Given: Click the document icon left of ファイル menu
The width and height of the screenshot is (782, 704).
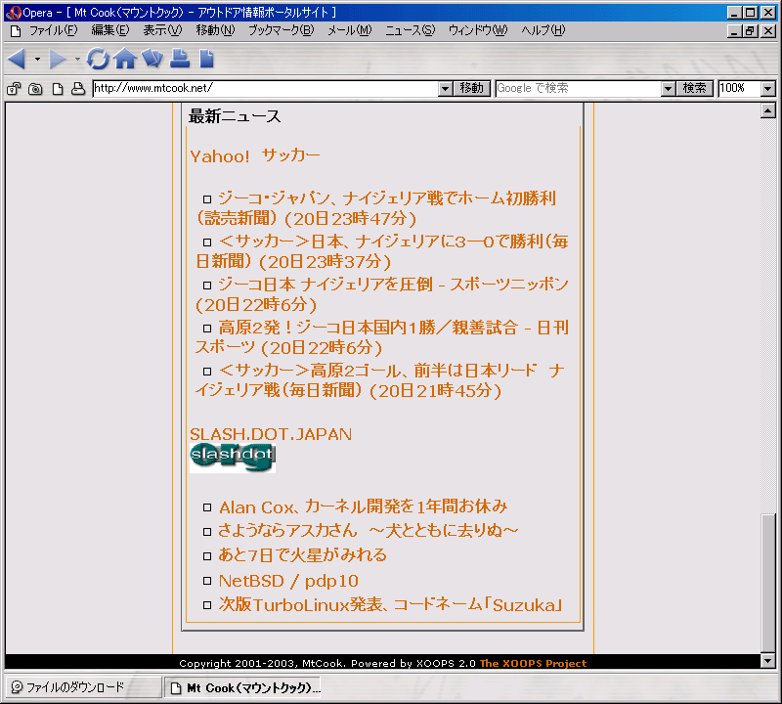Looking at the screenshot, I should click(16, 31).
